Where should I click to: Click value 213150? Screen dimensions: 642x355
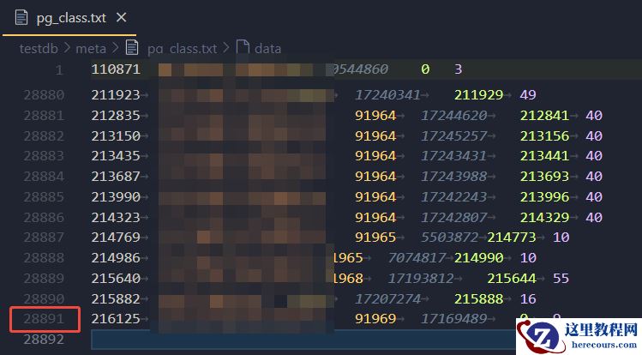coord(116,136)
